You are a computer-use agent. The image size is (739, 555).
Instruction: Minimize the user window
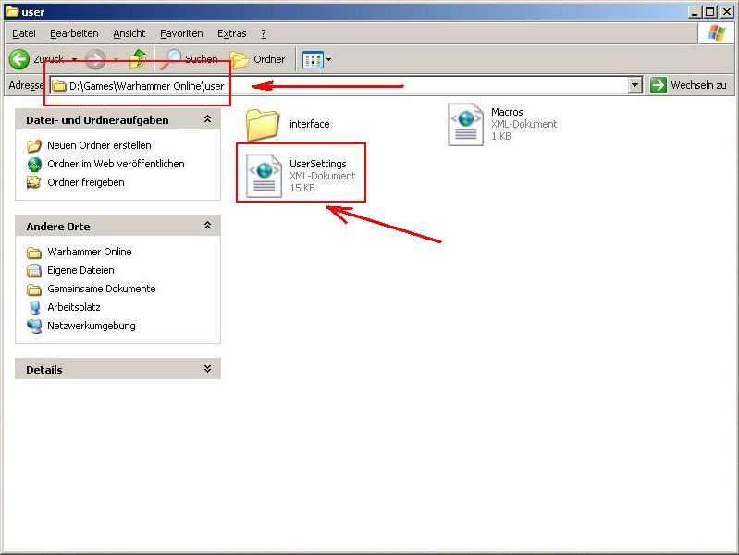tap(694, 12)
